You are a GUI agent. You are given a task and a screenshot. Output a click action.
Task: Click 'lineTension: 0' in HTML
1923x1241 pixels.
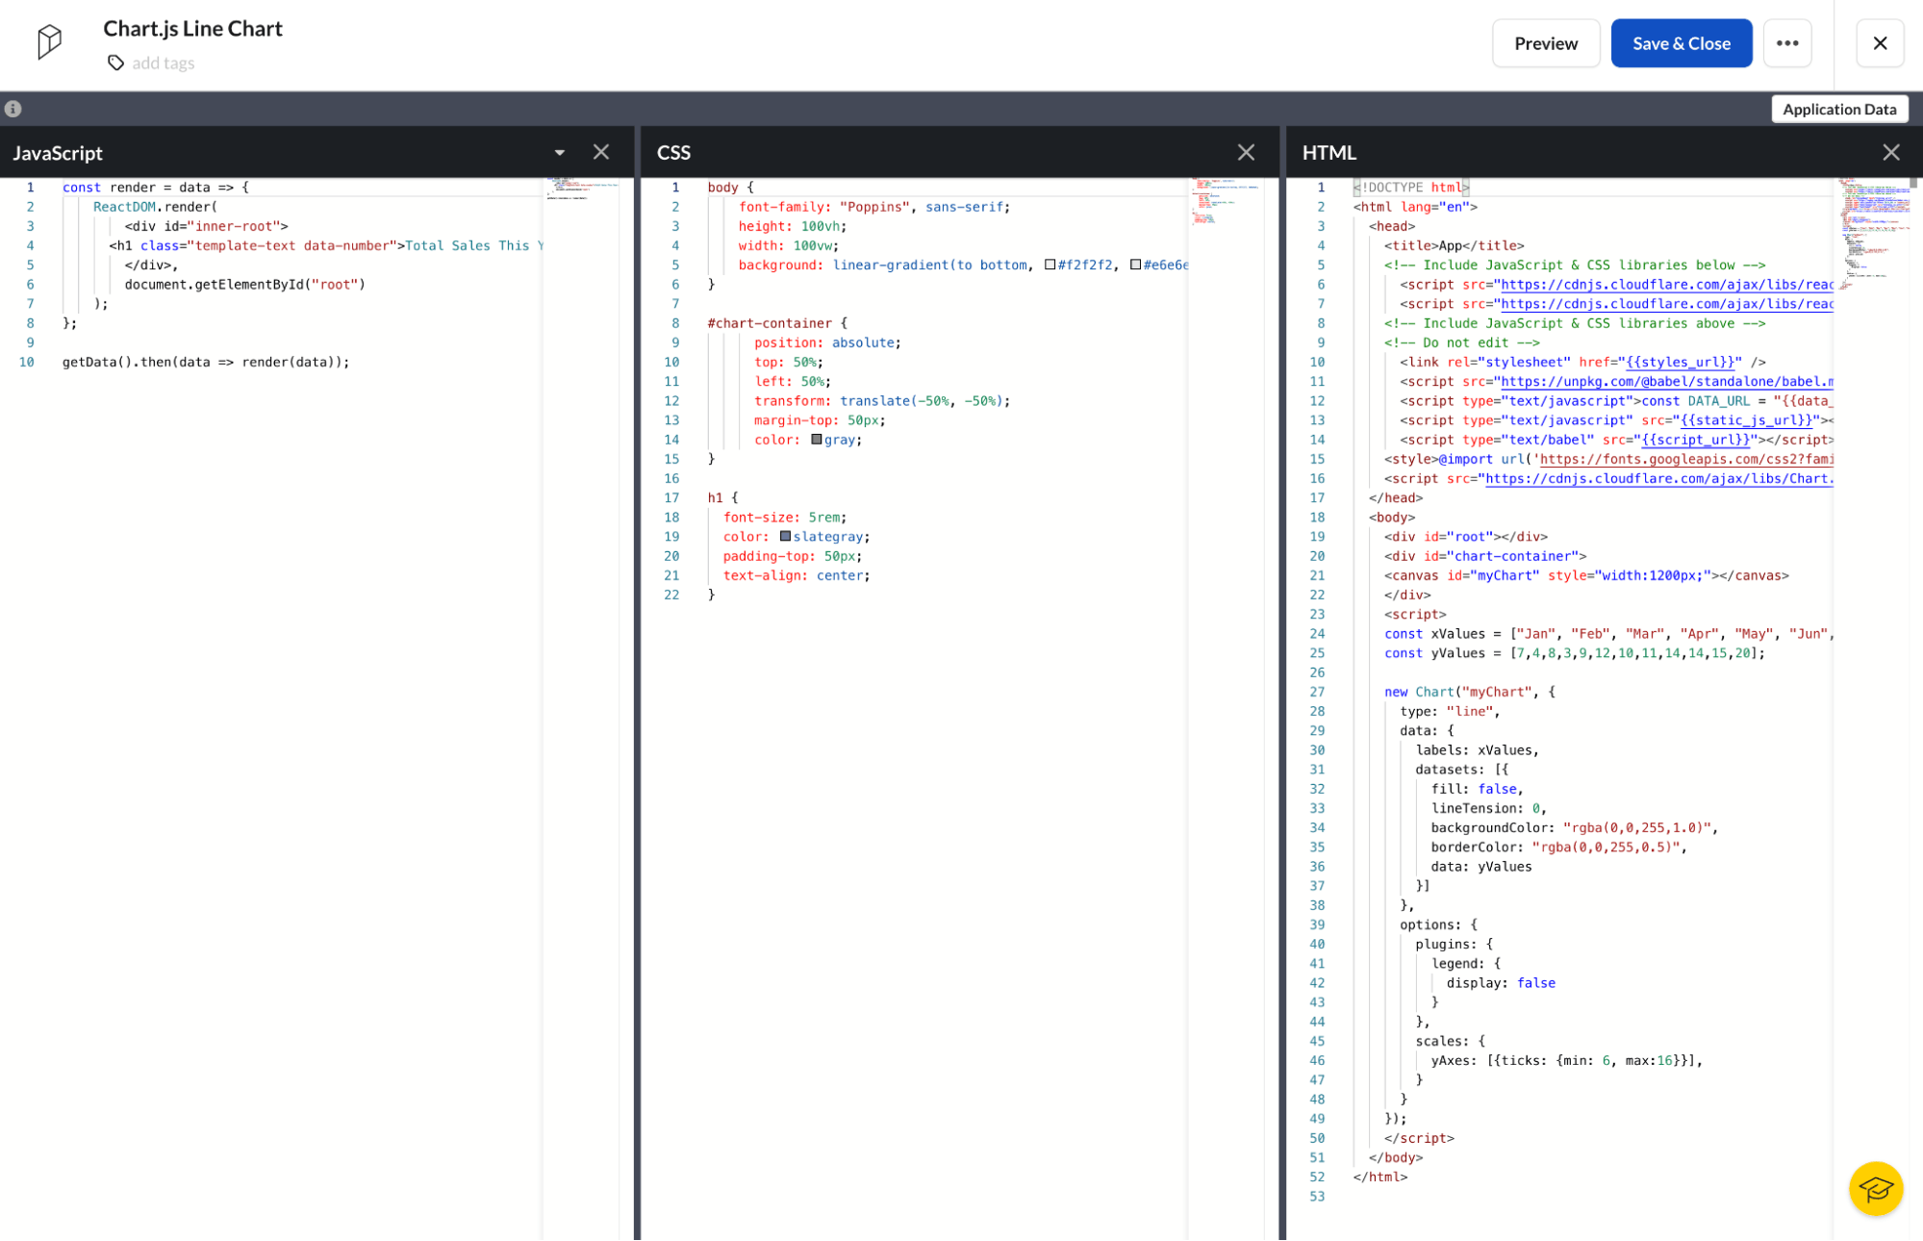(1489, 808)
